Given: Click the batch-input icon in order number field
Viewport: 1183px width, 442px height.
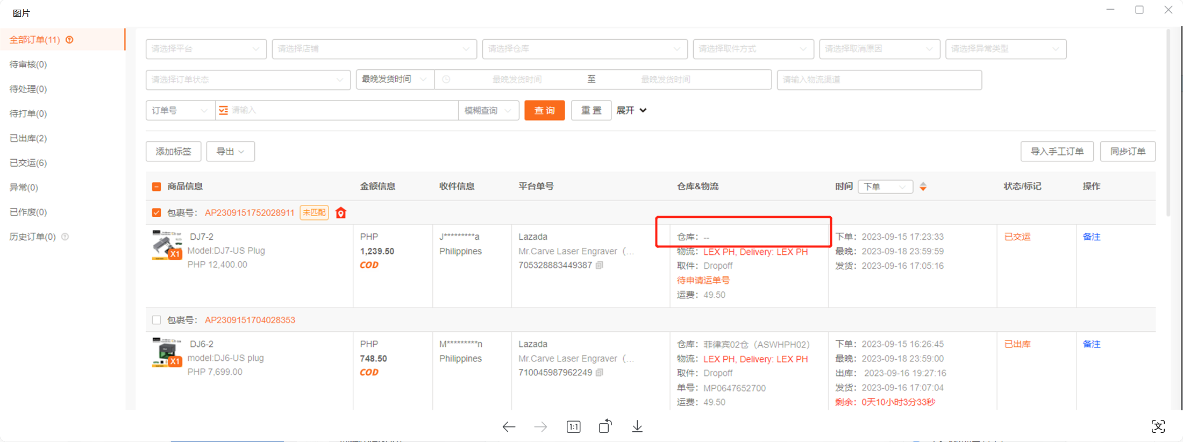Looking at the screenshot, I should pos(223,110).
